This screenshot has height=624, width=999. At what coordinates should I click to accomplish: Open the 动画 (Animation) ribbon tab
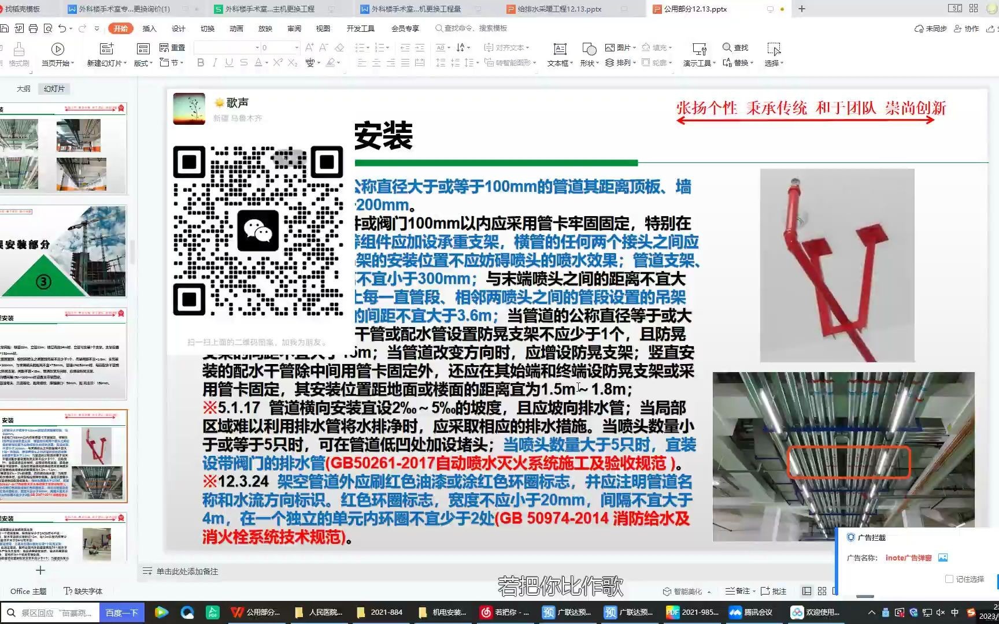(236, 28)
